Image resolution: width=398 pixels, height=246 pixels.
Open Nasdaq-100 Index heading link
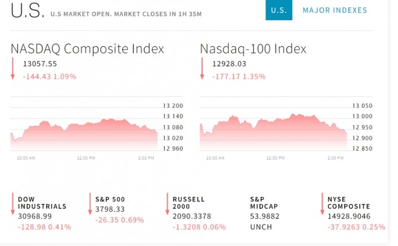(x=253, y=49)
